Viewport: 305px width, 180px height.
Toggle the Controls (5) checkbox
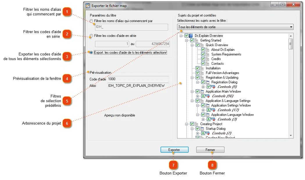tap(208, 87)
